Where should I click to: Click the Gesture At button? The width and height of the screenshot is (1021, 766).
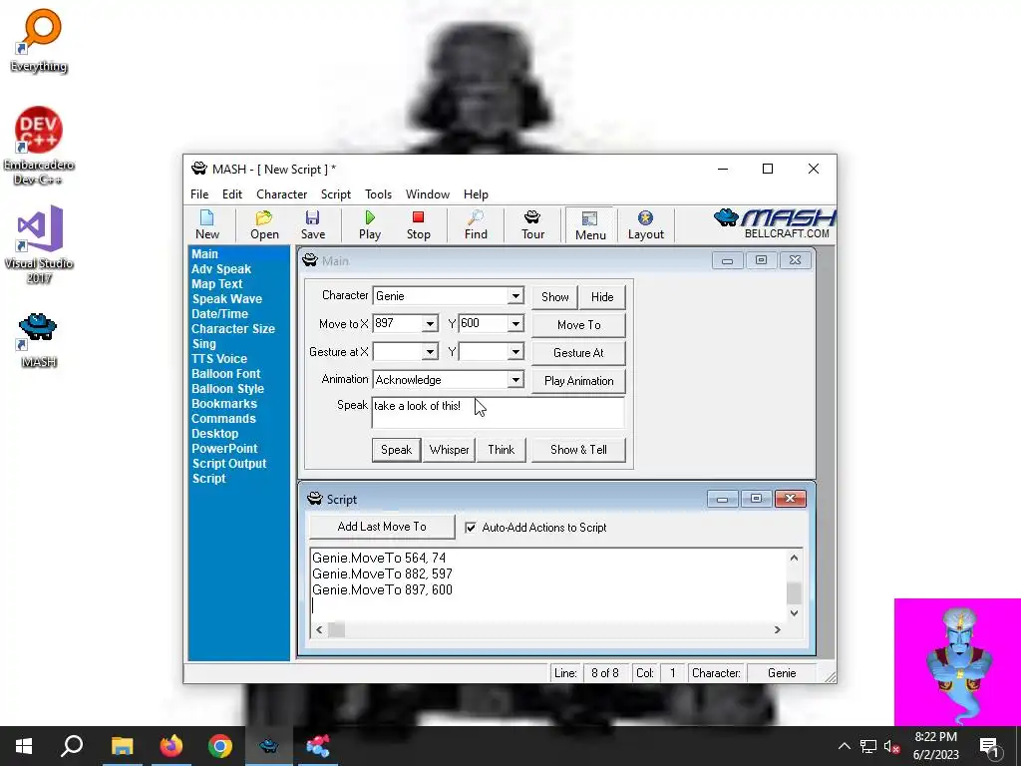579,353
